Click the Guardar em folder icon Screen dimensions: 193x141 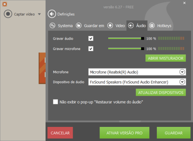pos(79,26)
